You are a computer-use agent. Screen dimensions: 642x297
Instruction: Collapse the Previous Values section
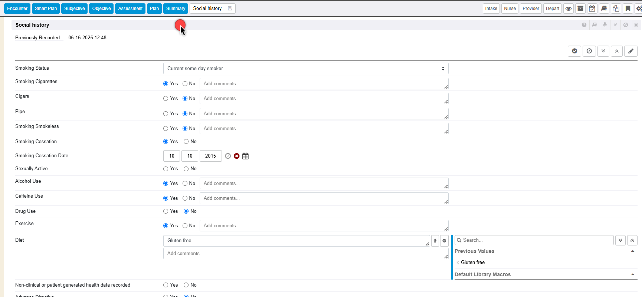[x=632, y=251]
